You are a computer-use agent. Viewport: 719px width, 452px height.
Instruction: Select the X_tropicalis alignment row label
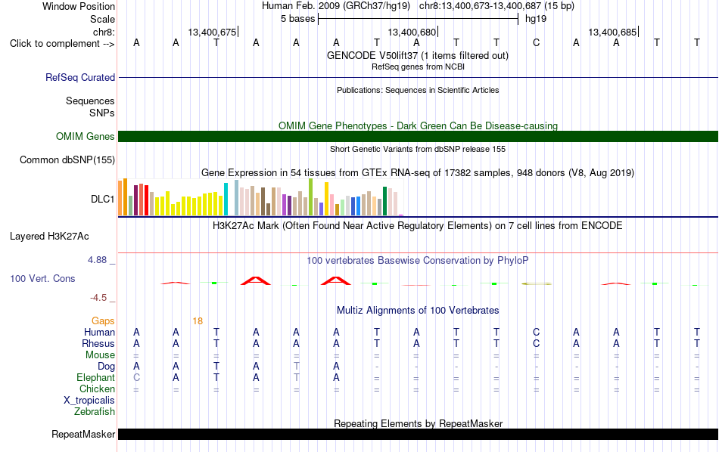coord(89,401)
